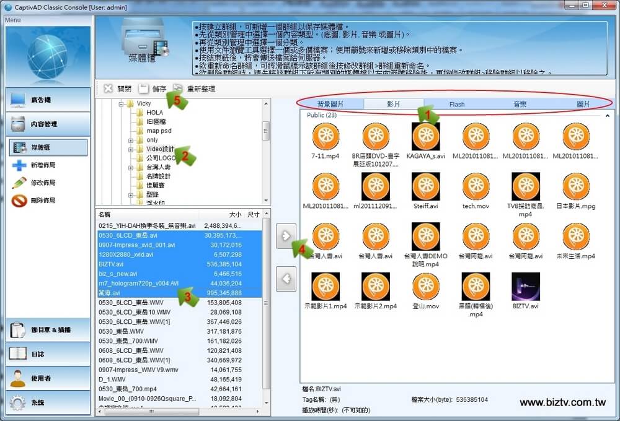This screenshot has height=421, width=620.
Task: Click the right arrow add-to-category button
Action: pyautogui.click(x=285, y=235)
